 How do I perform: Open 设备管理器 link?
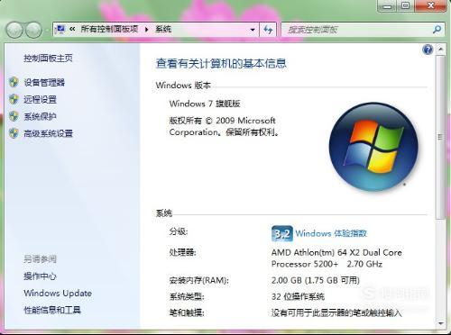[44, 82]
